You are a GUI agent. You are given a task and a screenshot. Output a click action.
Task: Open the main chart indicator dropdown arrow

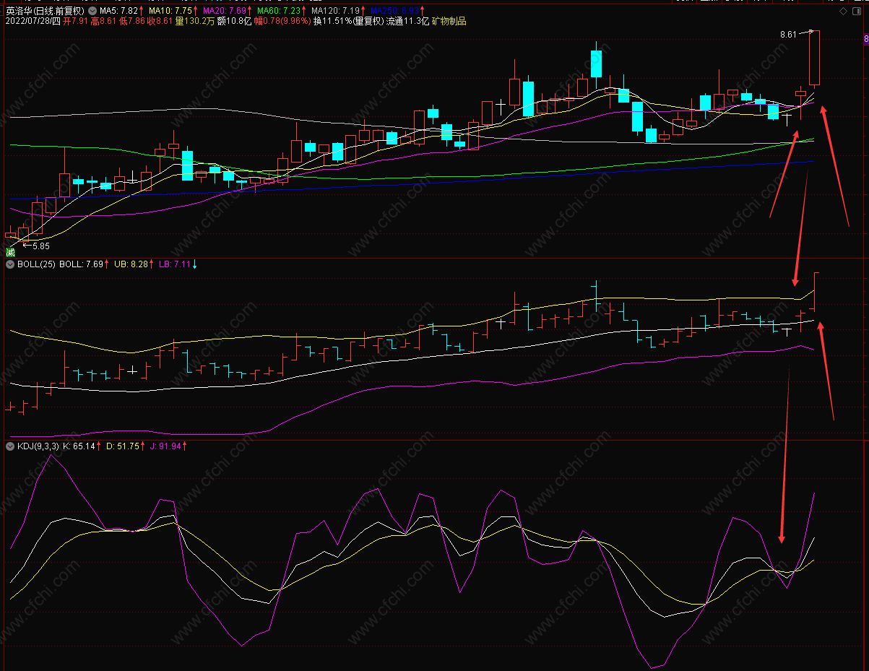[x=92, y=12]
